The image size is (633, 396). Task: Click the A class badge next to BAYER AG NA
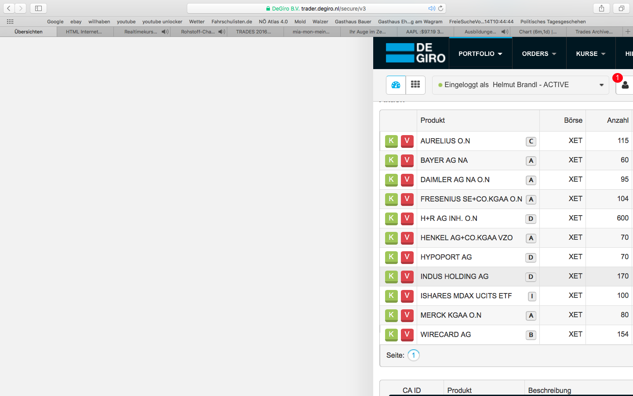(x=531, y=161)
